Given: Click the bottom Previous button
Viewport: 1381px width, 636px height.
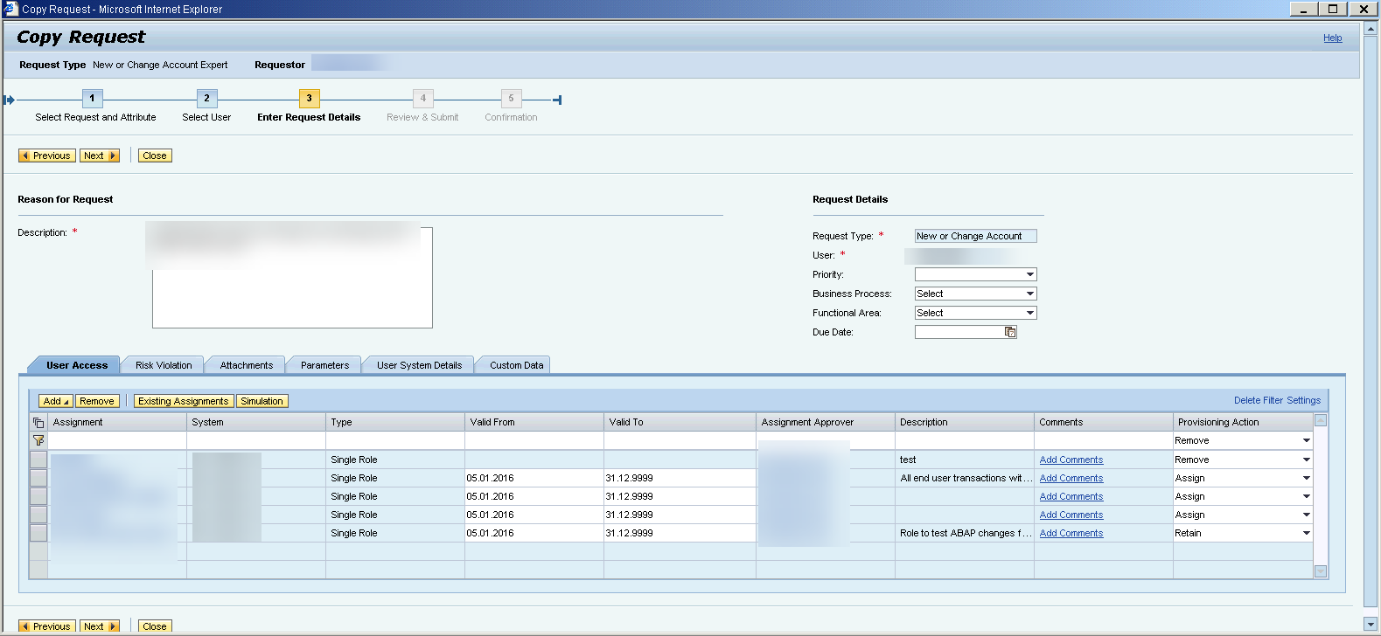Looking at the screenshot, I should [46, 626].
